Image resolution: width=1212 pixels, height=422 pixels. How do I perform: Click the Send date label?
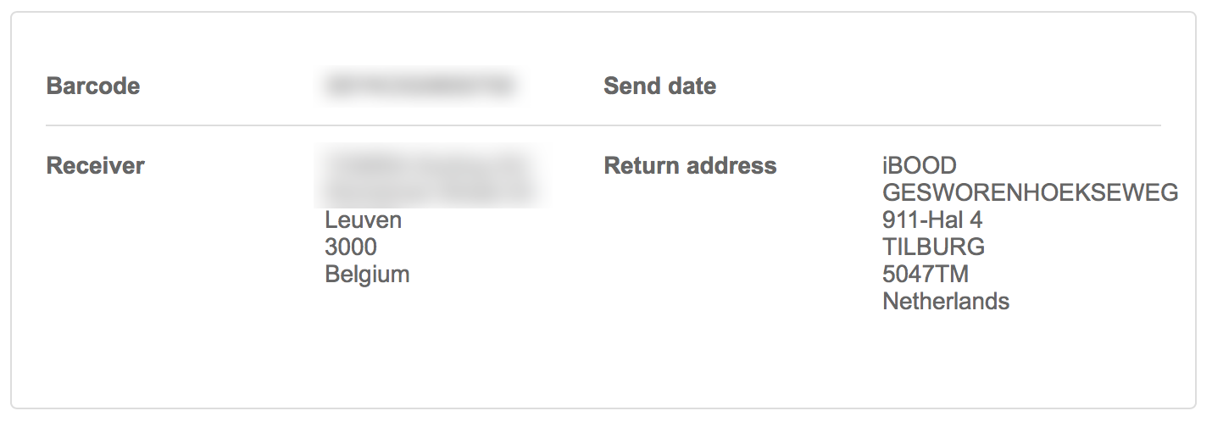tap(659, 86)
